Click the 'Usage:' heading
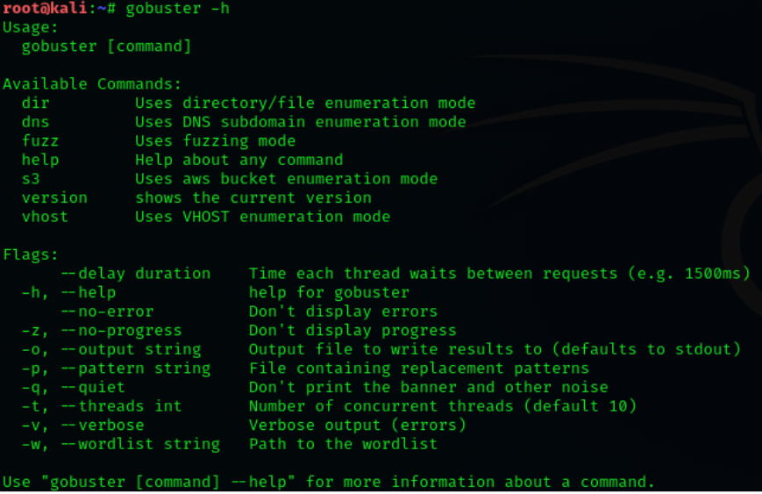762x494 pixels. [31, 27]
